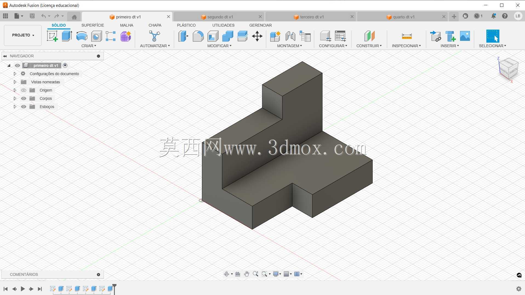Click the new design plus button

click(454, 16)
